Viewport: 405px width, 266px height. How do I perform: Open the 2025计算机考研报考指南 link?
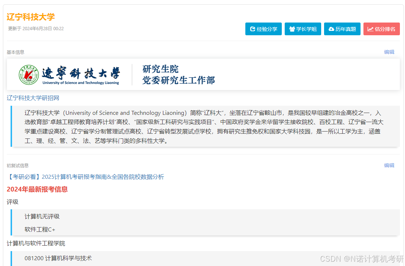pyautogui.click(x=86, y=177)
